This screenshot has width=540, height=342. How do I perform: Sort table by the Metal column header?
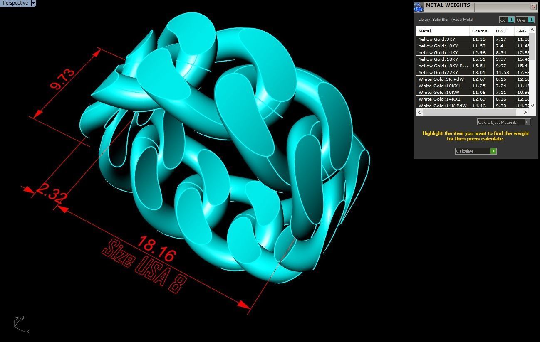coord(443,31)
